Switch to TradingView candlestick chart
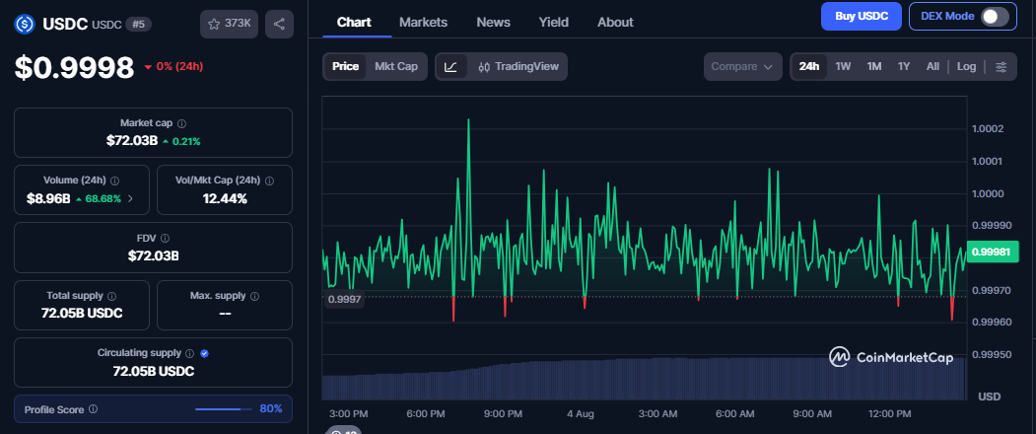 coord(518,67)
